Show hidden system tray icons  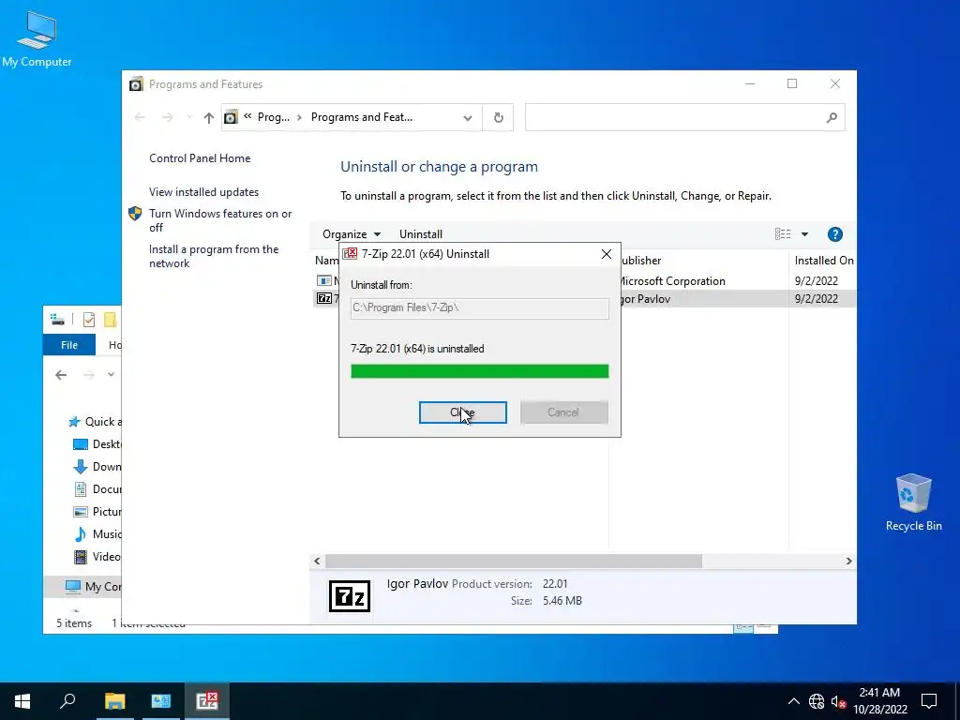793,701
